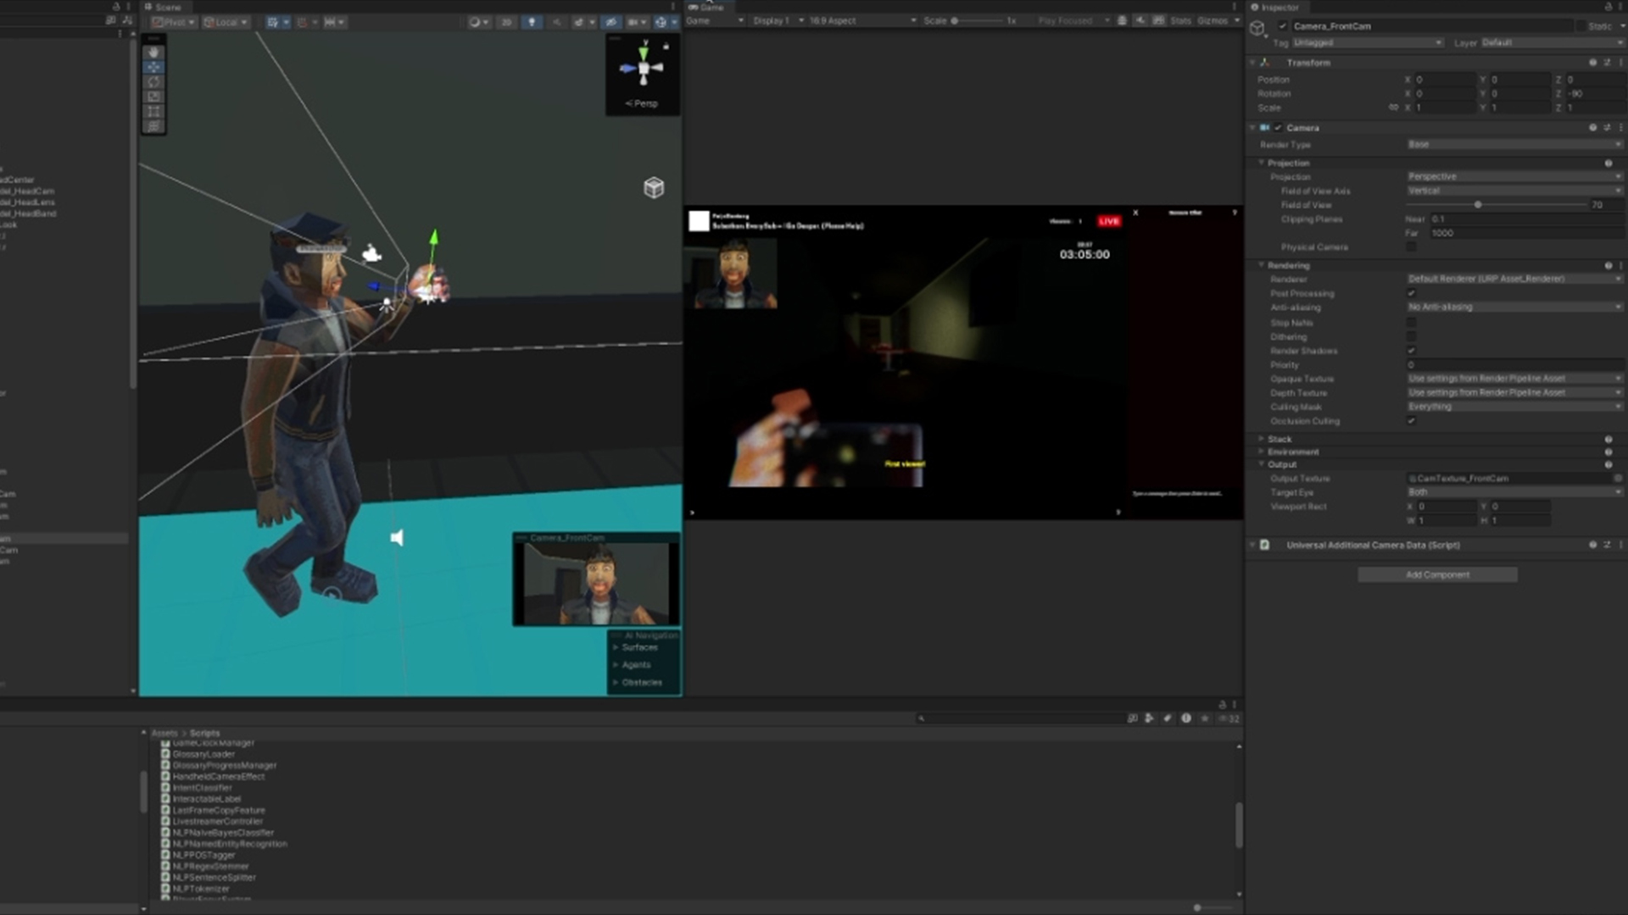The height and width of the screenshot is (915, 1628).
Task: Collapse the Transform component
Action: pos(1254,62)
